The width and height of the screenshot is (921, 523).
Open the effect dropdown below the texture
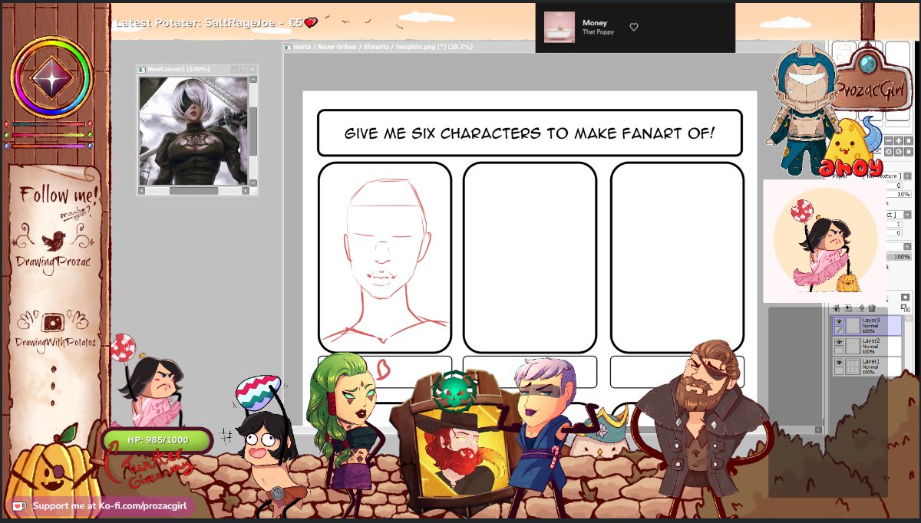(907, 215)
